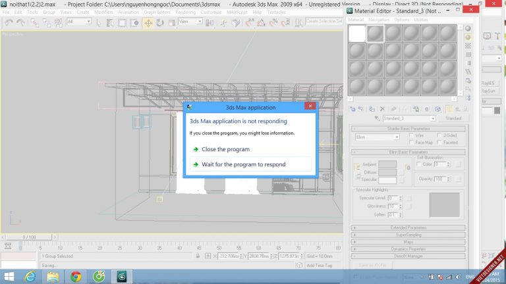Toggle the Percent Snap icon

273,22
